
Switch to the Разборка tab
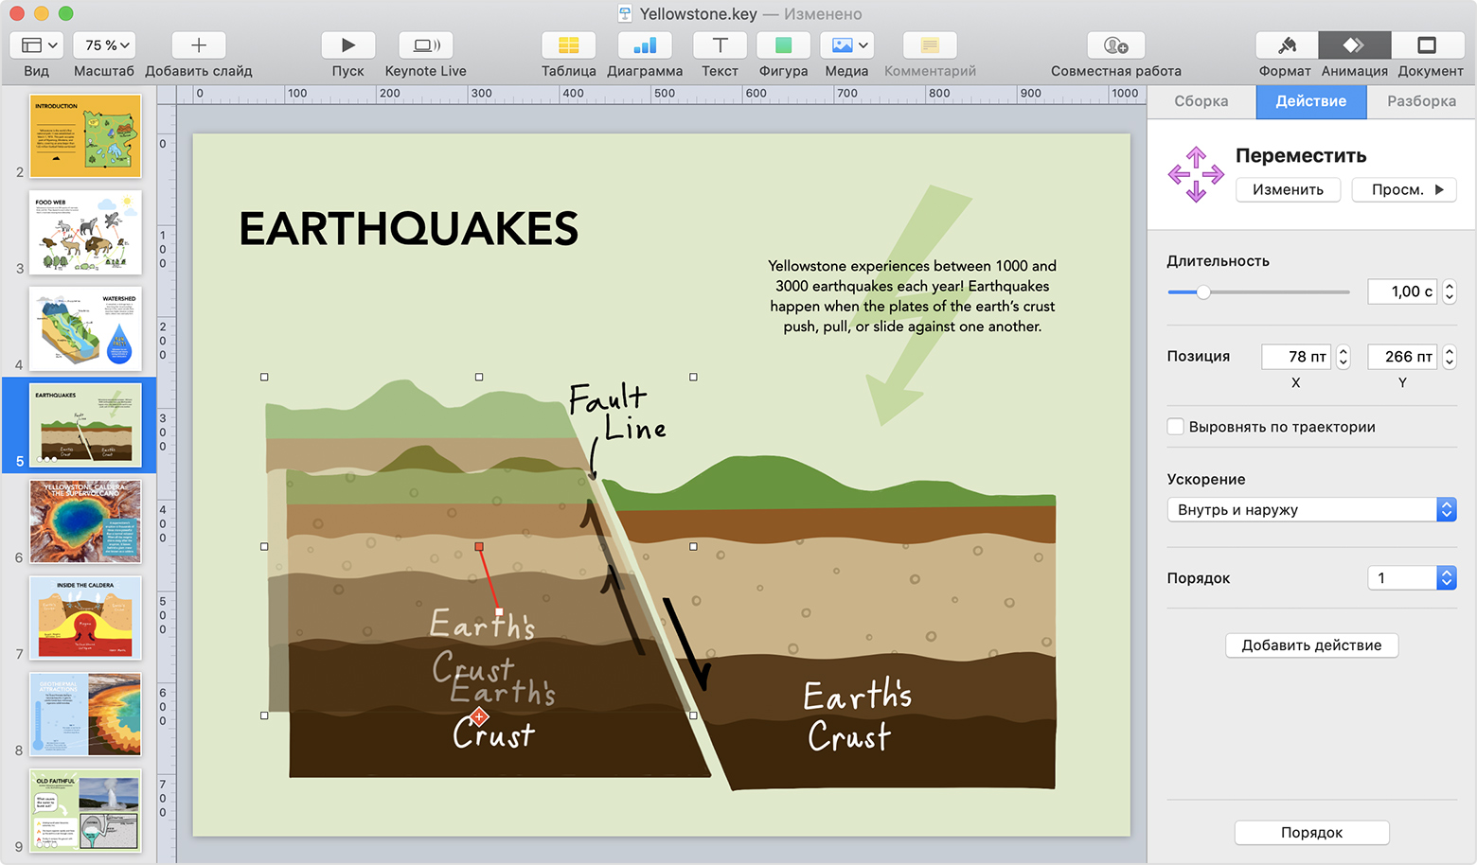[x=1421, y=101]
